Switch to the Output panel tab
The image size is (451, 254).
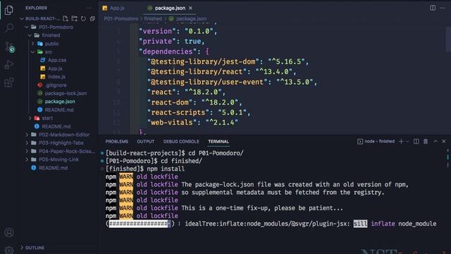[146, 141]
